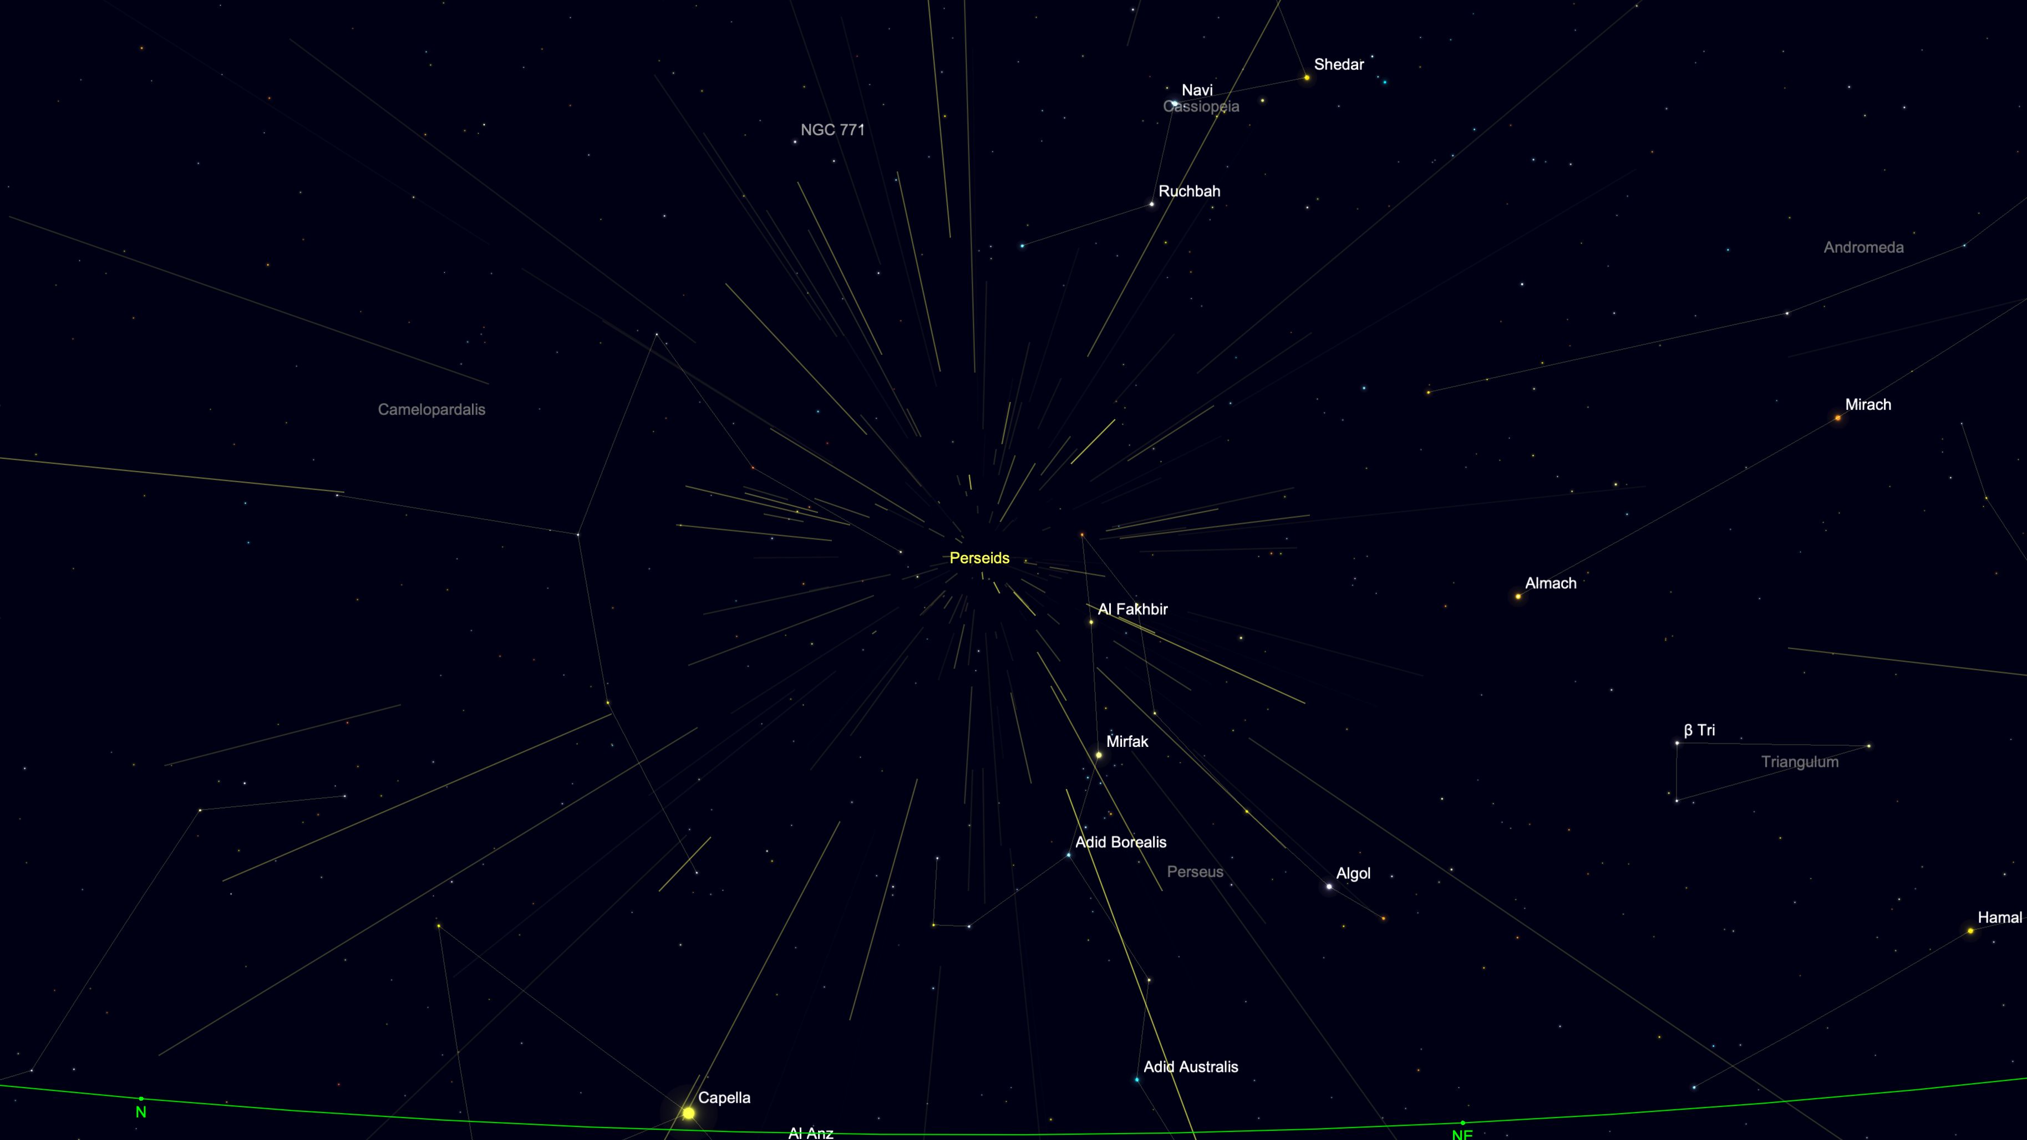Select the Ruchbah star label
Screen dimensions: 2027x1140
[1189, 191]
